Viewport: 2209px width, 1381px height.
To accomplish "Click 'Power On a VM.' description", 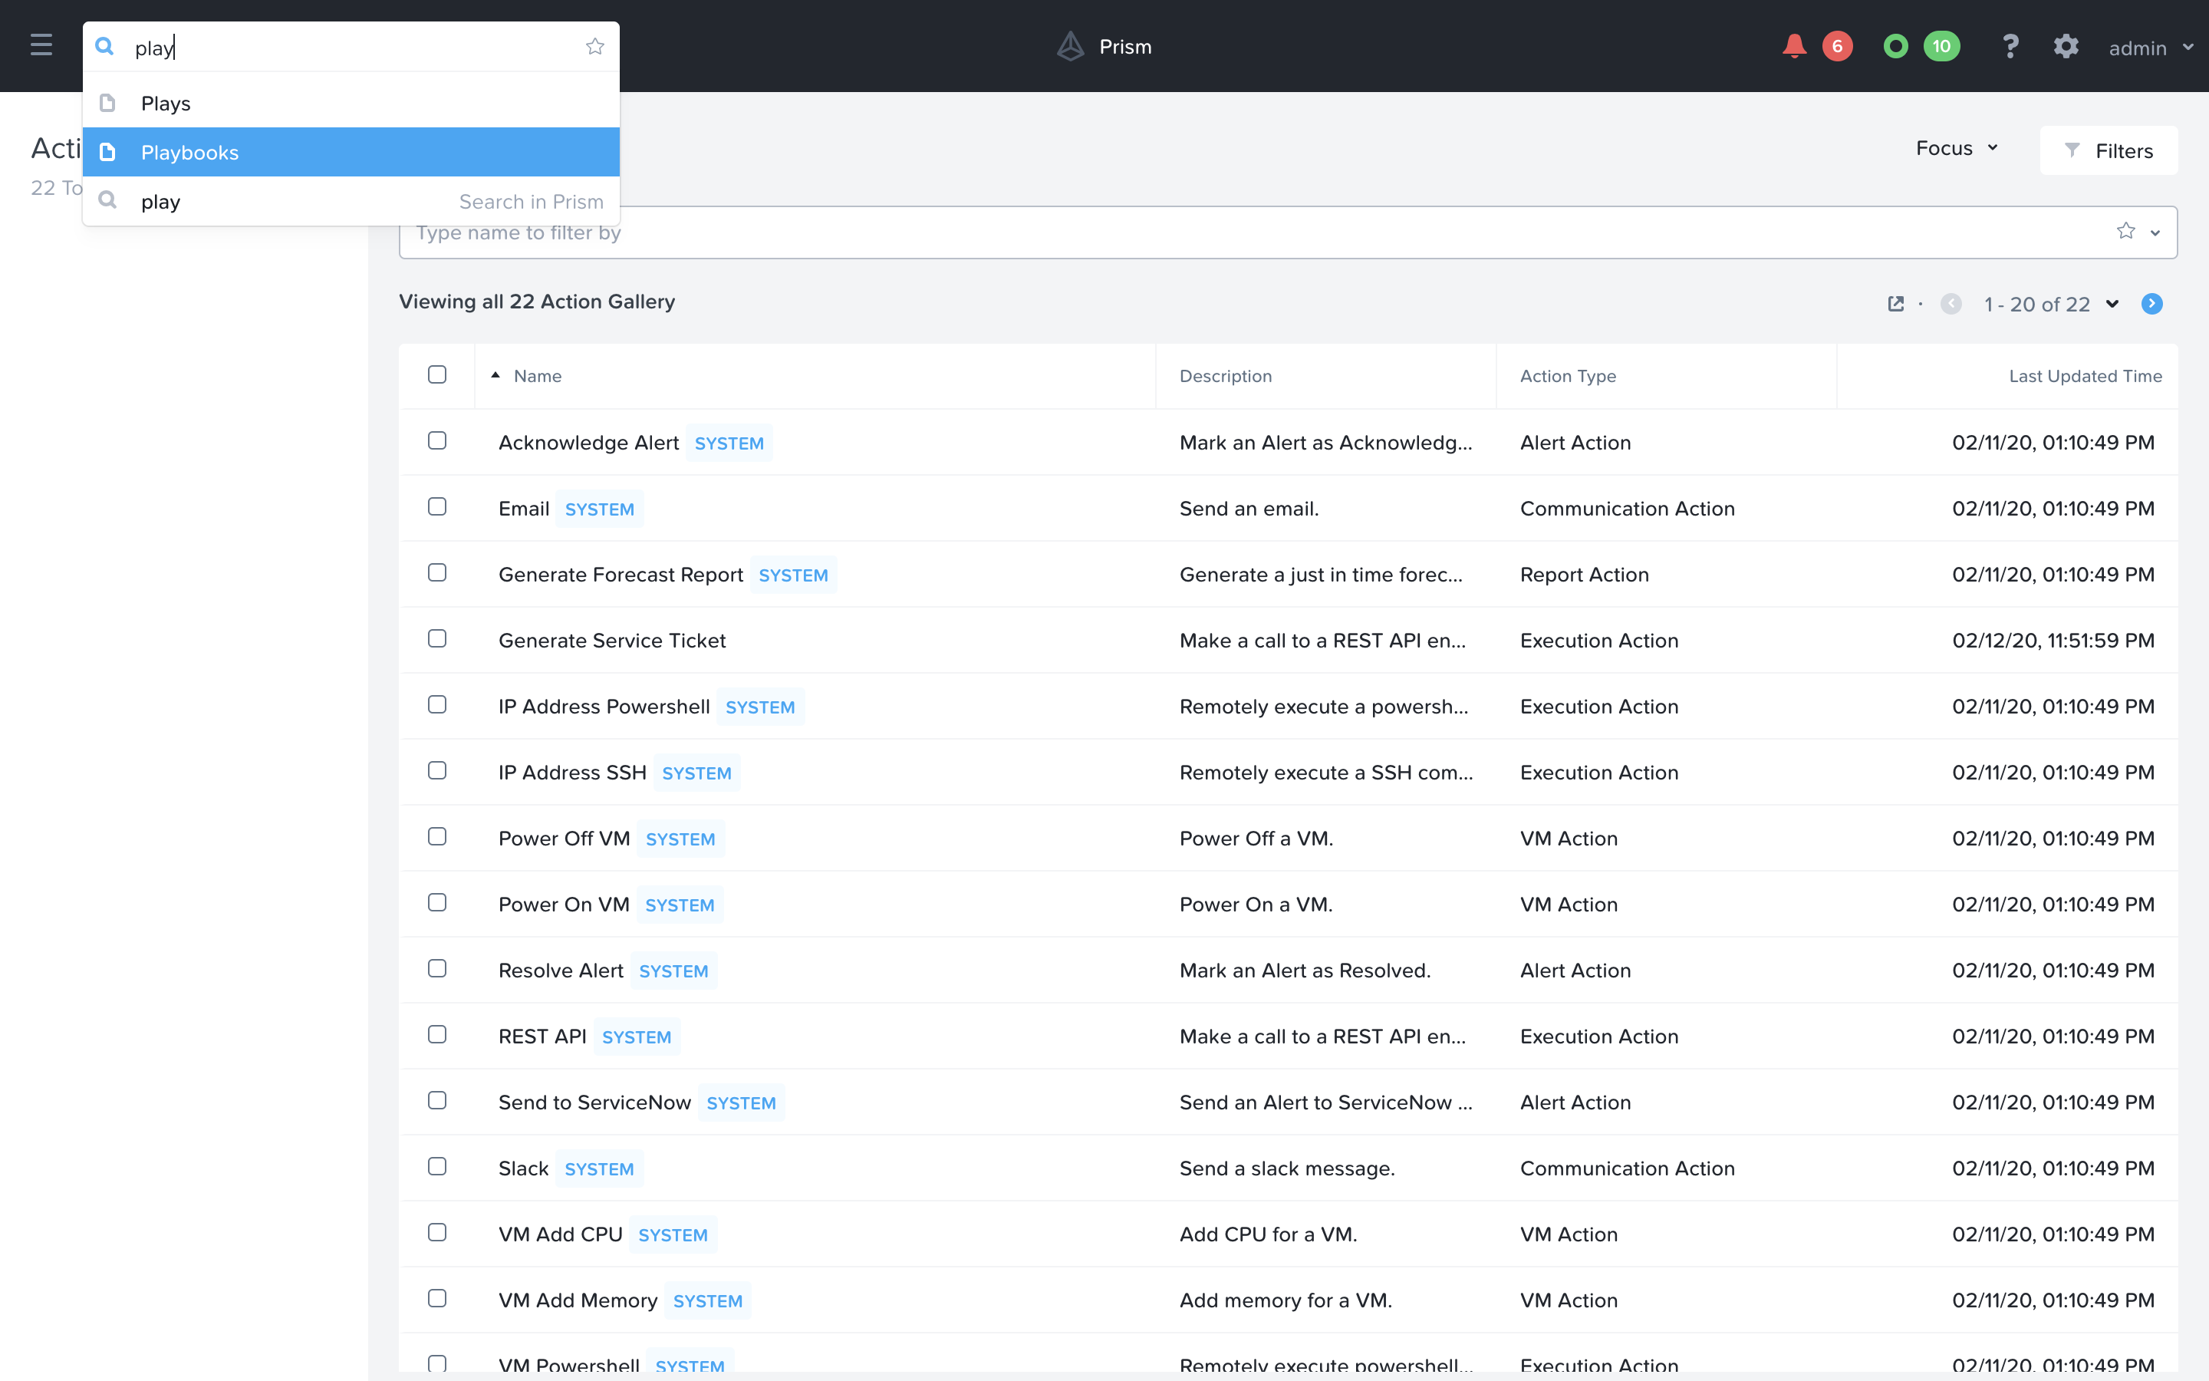I will click(x=1255, y=905).
